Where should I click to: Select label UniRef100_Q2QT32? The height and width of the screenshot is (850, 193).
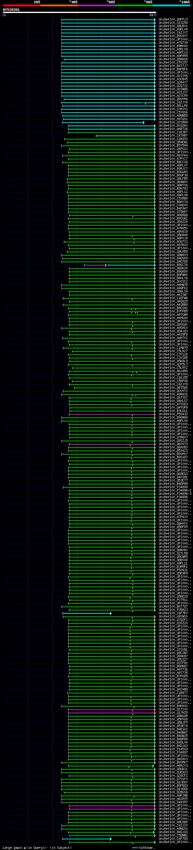[x=173, y=86]
